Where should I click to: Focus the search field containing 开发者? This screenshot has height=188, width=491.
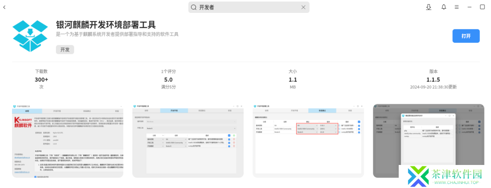[x=249, y=7]
